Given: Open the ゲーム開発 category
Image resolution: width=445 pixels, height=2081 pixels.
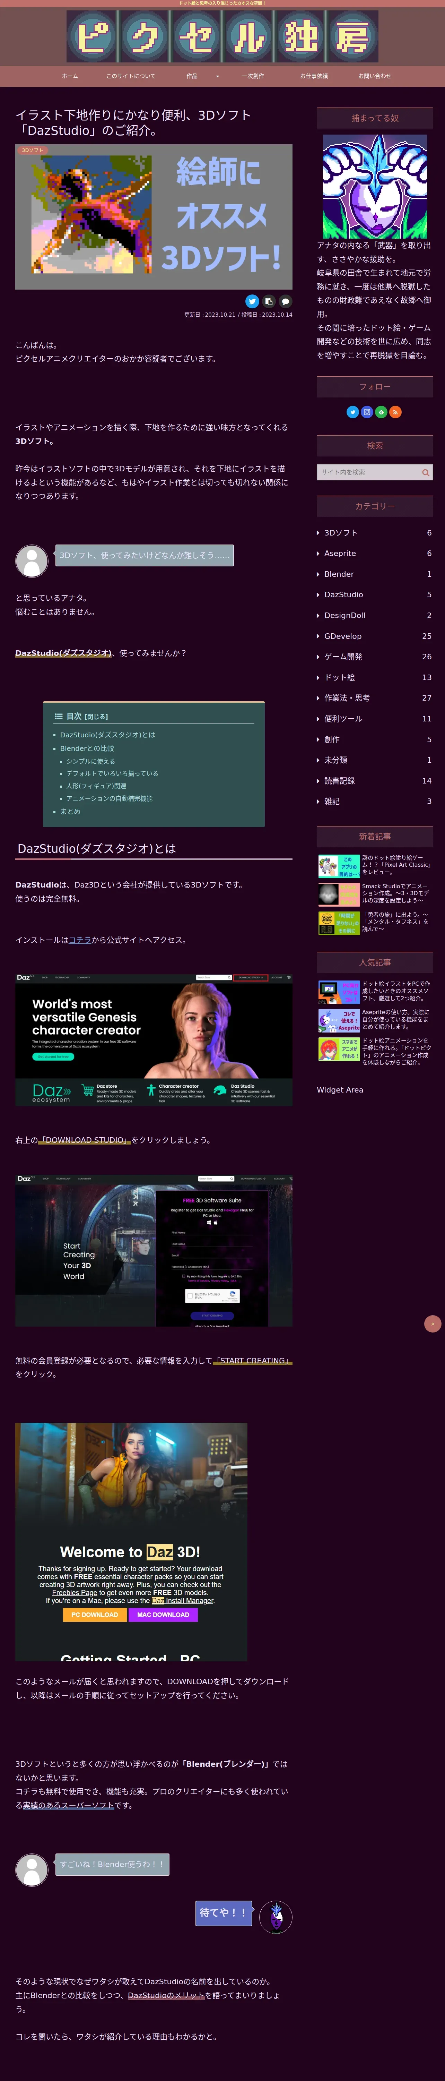Looking at the screenshot, I should point(375,657).
